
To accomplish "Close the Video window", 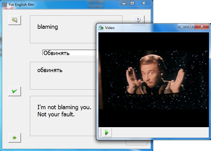I will (202, 26).
